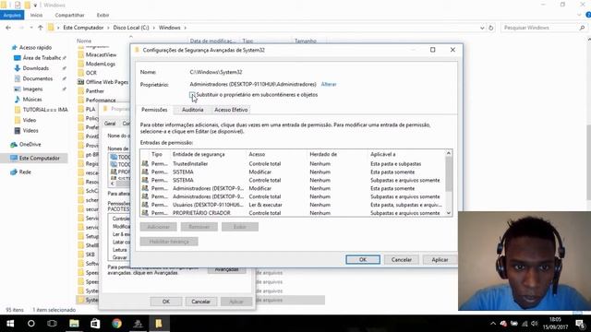Select SISTEMA entry with Modificar access
This screenshot has width=591, height=332.
pyautogui.click(x=294, y=172)
